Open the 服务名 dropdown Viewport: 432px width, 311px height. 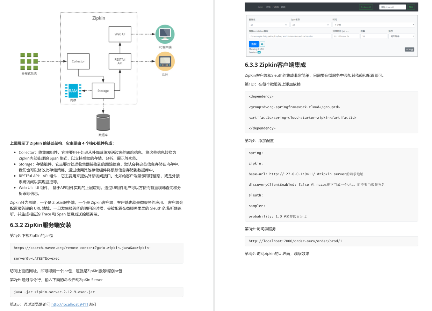(x=269, y=25)
